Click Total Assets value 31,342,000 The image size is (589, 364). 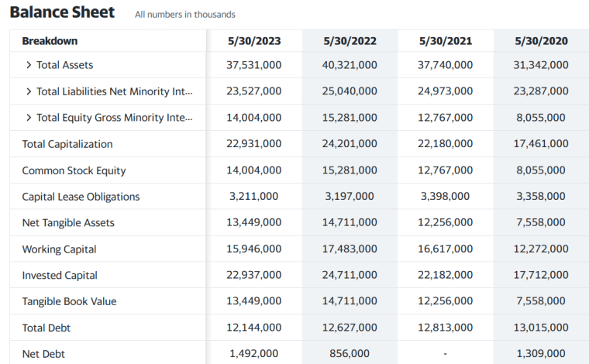[541, 65]
